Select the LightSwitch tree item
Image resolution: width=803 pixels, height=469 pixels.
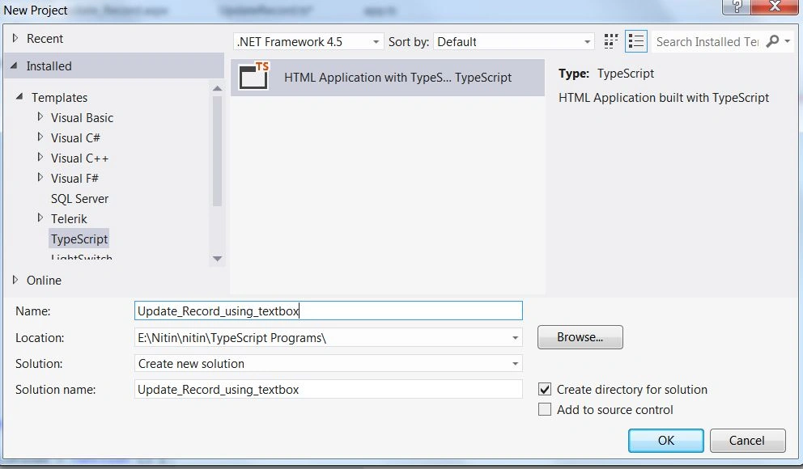82,257
